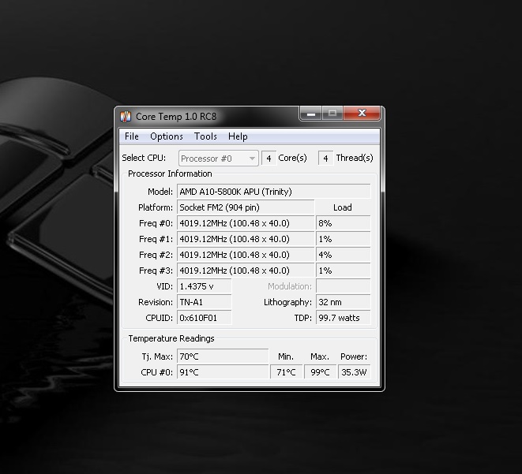Click the disabled maximize button of Core Temp

coord(332,114)
